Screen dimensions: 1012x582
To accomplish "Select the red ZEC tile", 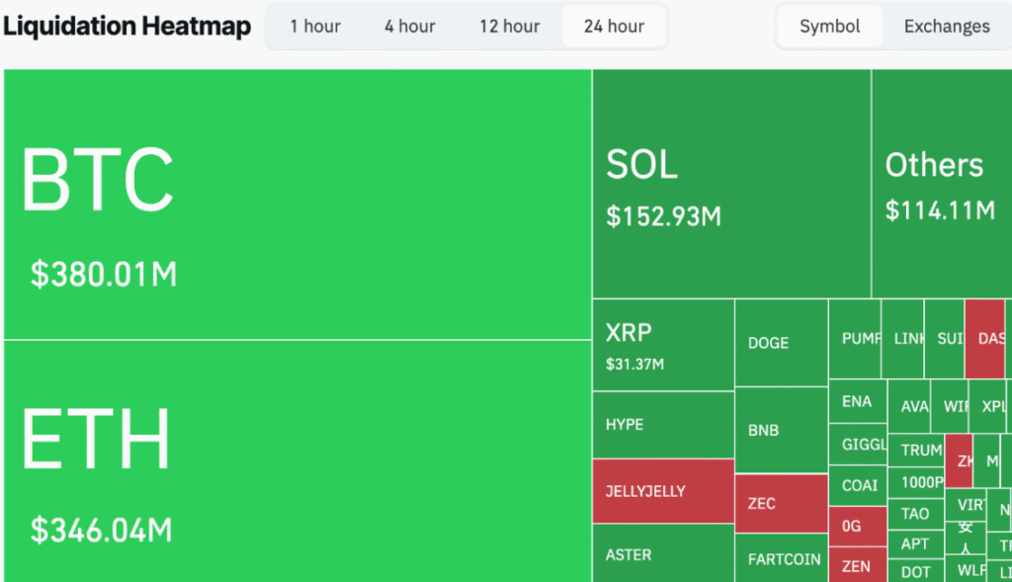I will [781, 504].
